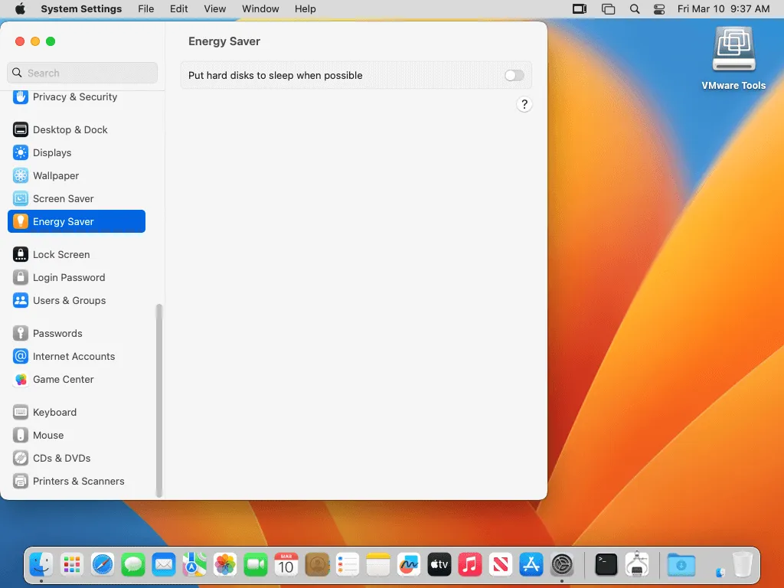Image resolution: width=784 pixels, height=588 pixels.
Task: Click the sidebar Search field
Action: click(83, 73)
